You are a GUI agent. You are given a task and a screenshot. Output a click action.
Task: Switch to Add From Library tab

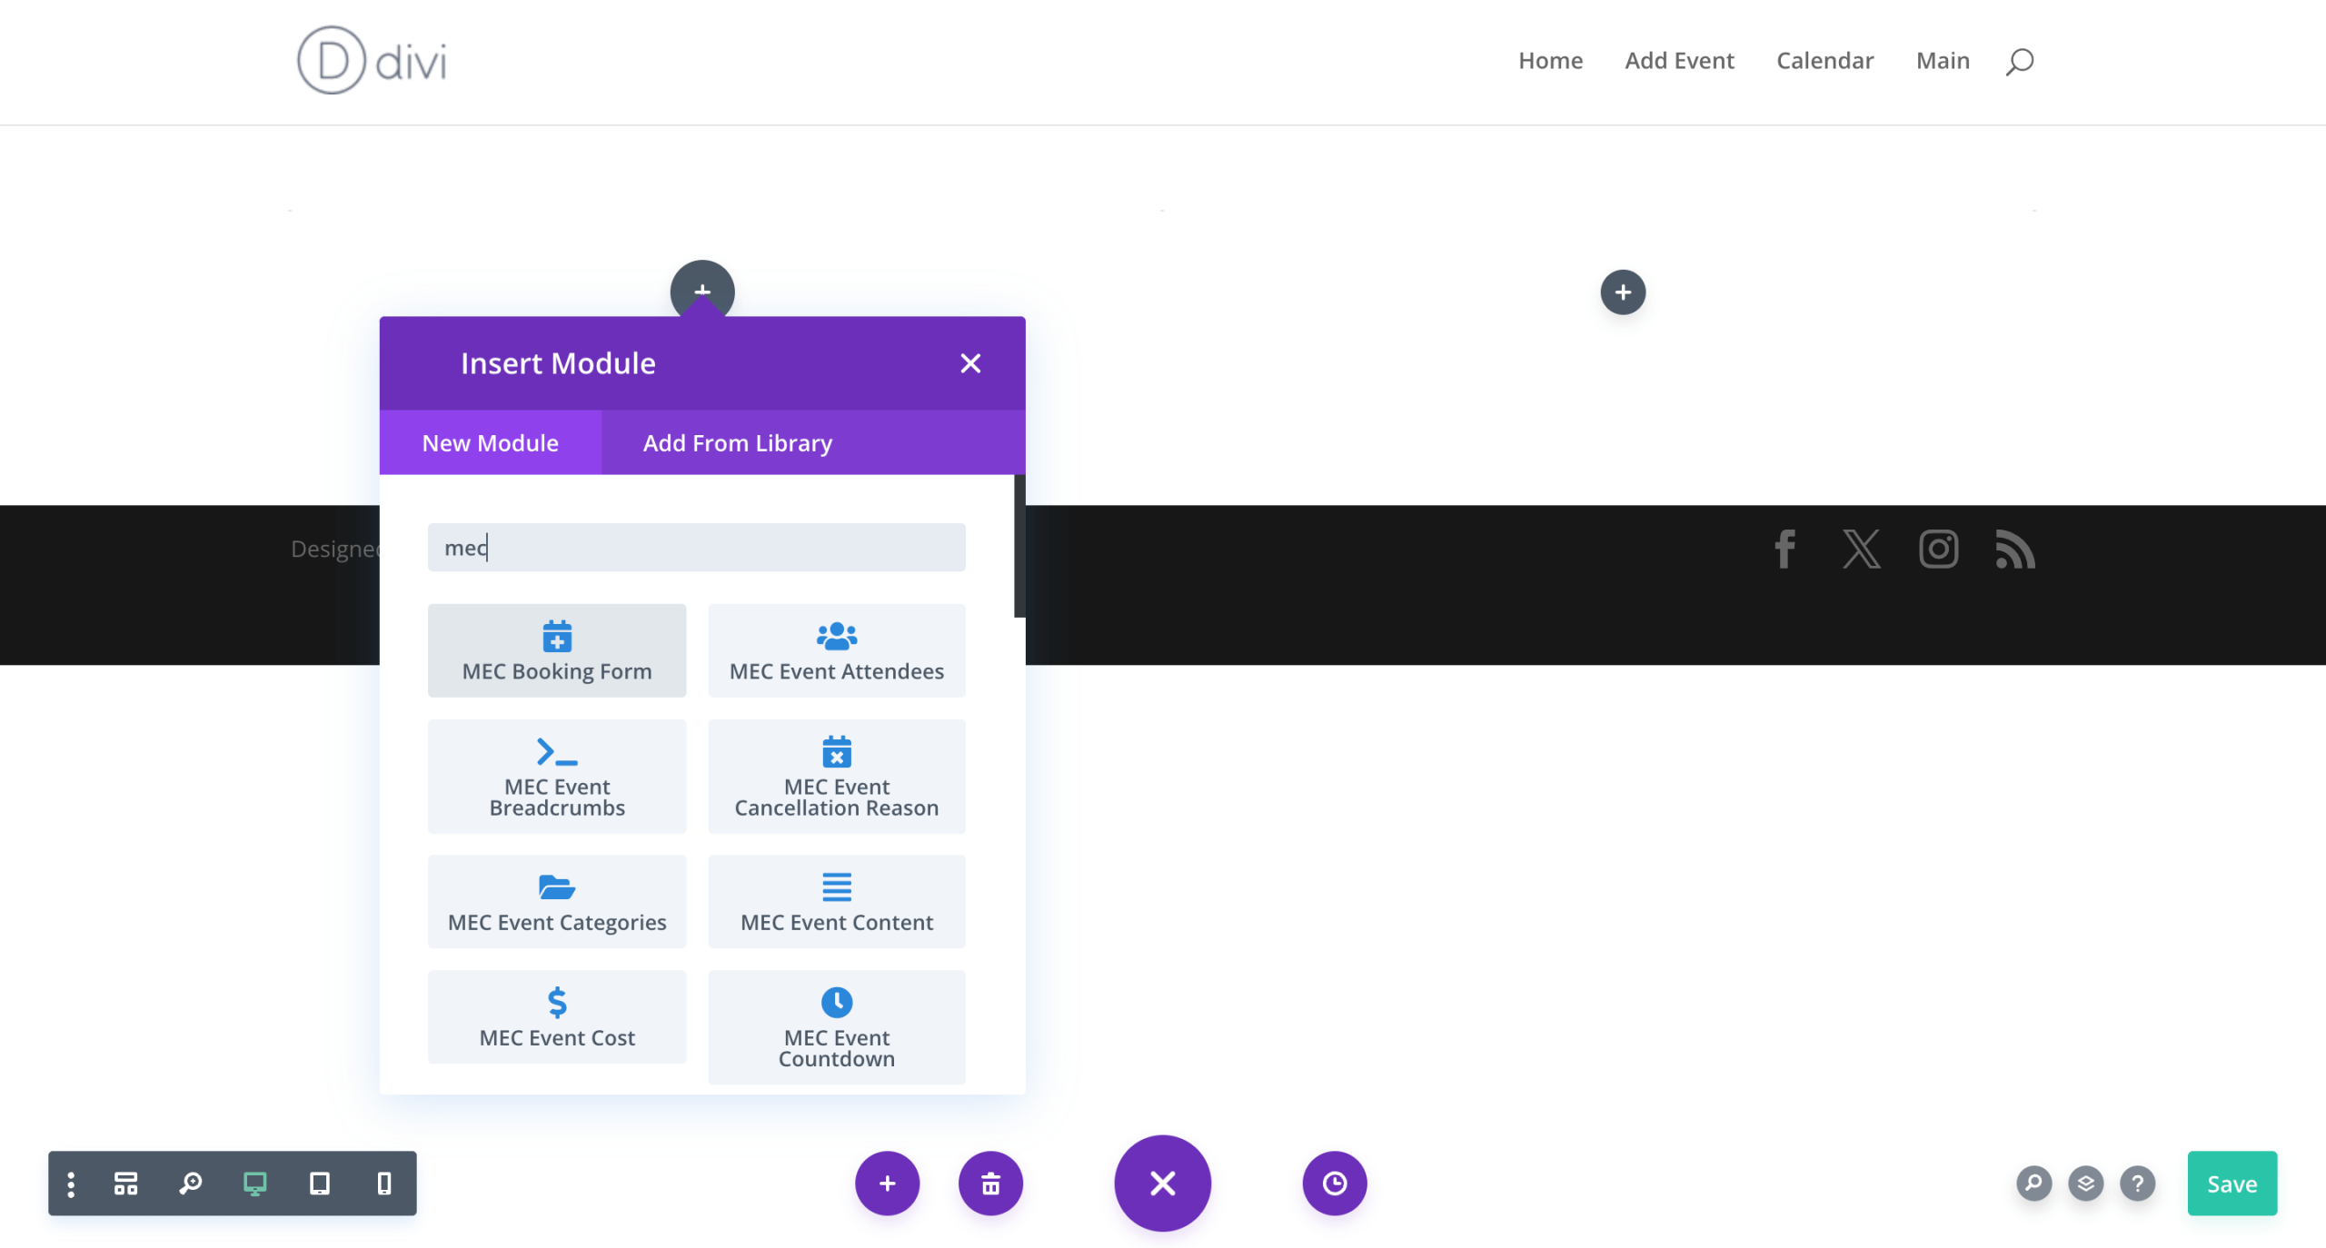pos(737,442)
